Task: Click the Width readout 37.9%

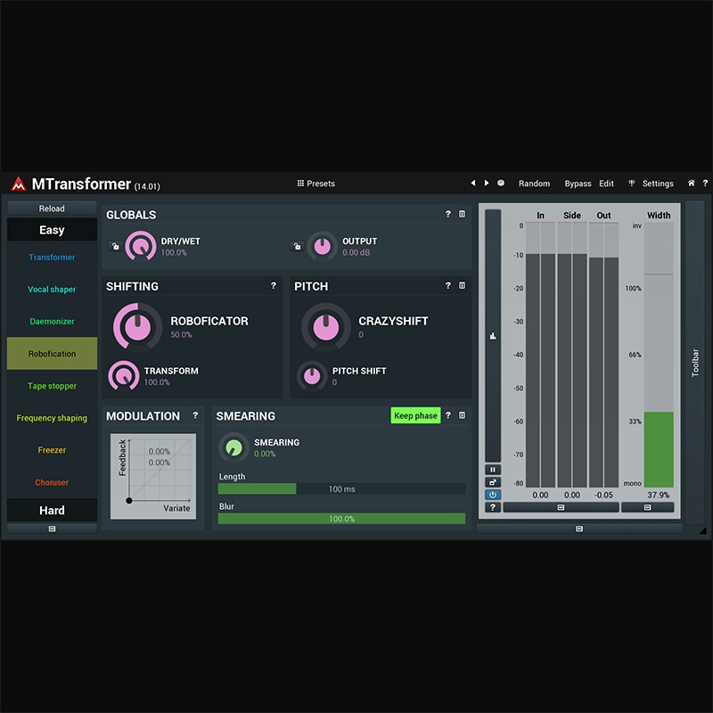Action: point(659,495)
